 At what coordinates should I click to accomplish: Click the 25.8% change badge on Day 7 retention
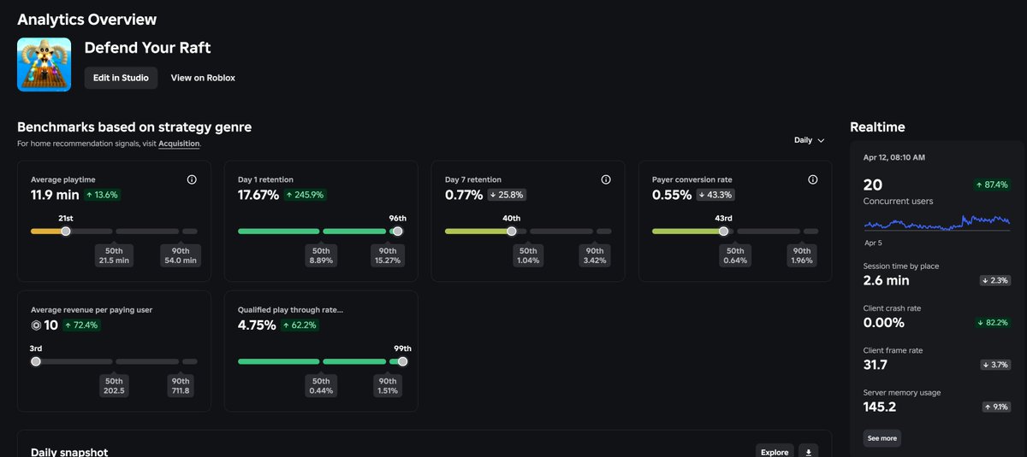(x=507, y=195)
